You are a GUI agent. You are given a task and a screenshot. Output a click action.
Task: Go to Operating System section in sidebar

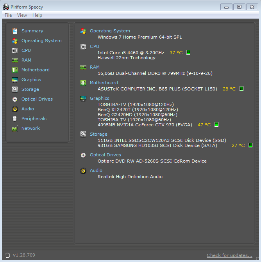(41, 41)
